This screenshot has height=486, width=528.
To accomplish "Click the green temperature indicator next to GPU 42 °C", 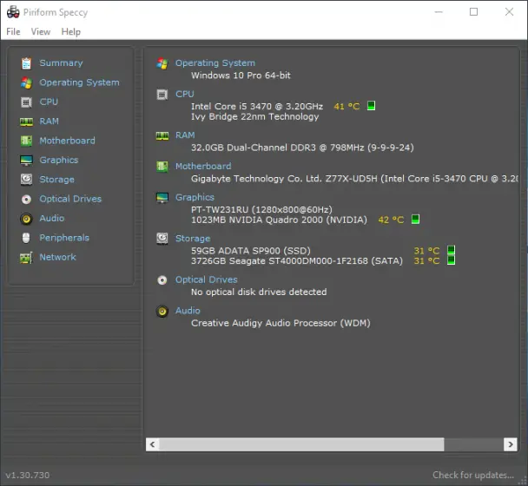I will [415, 220].
